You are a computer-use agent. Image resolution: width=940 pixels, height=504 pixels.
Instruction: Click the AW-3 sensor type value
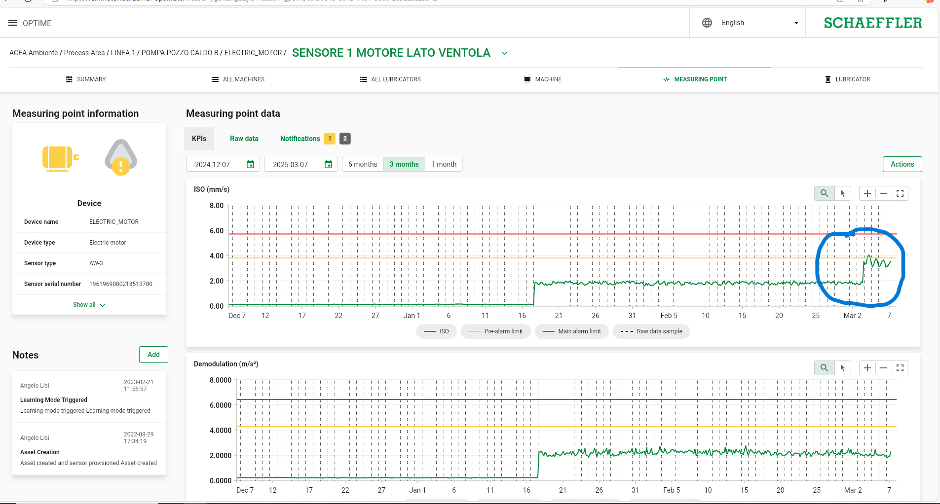pyautogui.click(x=96, y=263)
